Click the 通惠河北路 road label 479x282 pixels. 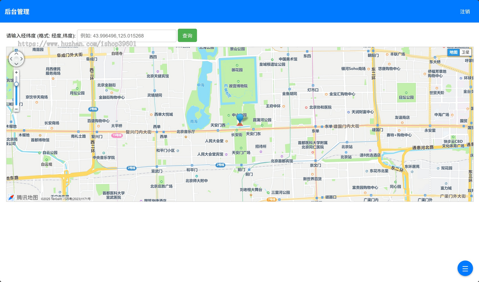[x=423, y=148]
